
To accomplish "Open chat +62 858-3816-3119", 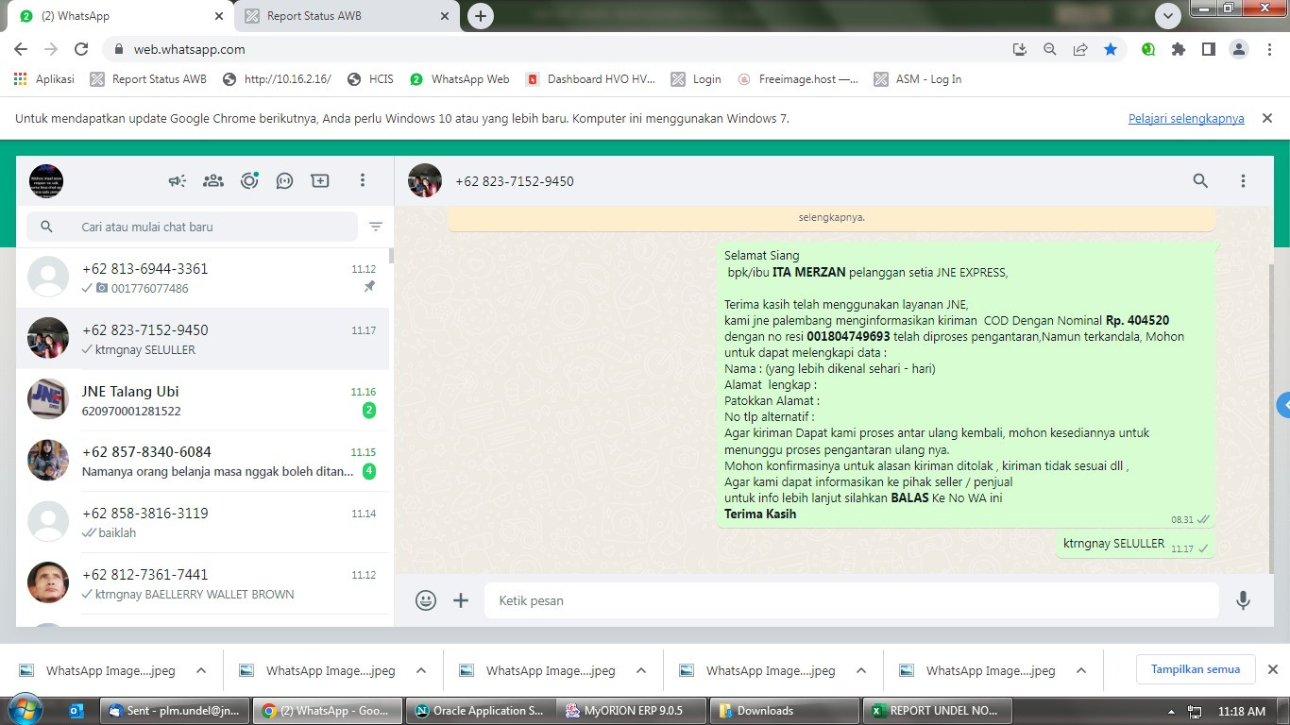I will point(203,523).
